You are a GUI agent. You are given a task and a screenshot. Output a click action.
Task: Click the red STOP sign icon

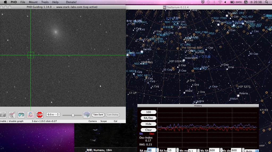tap(40, 115)
